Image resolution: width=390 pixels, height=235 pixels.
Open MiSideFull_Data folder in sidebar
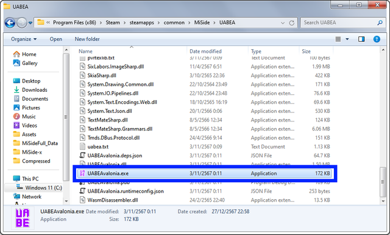click(35, 143)
